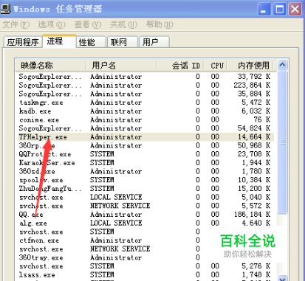Screen dimensions: 305x281
Task: Select the ZhuDongFangYu... process
Action: coord(145,188)
